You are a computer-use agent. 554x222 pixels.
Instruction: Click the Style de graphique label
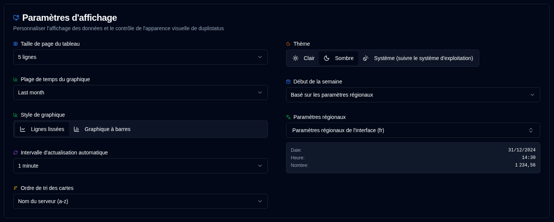point(43,115)
